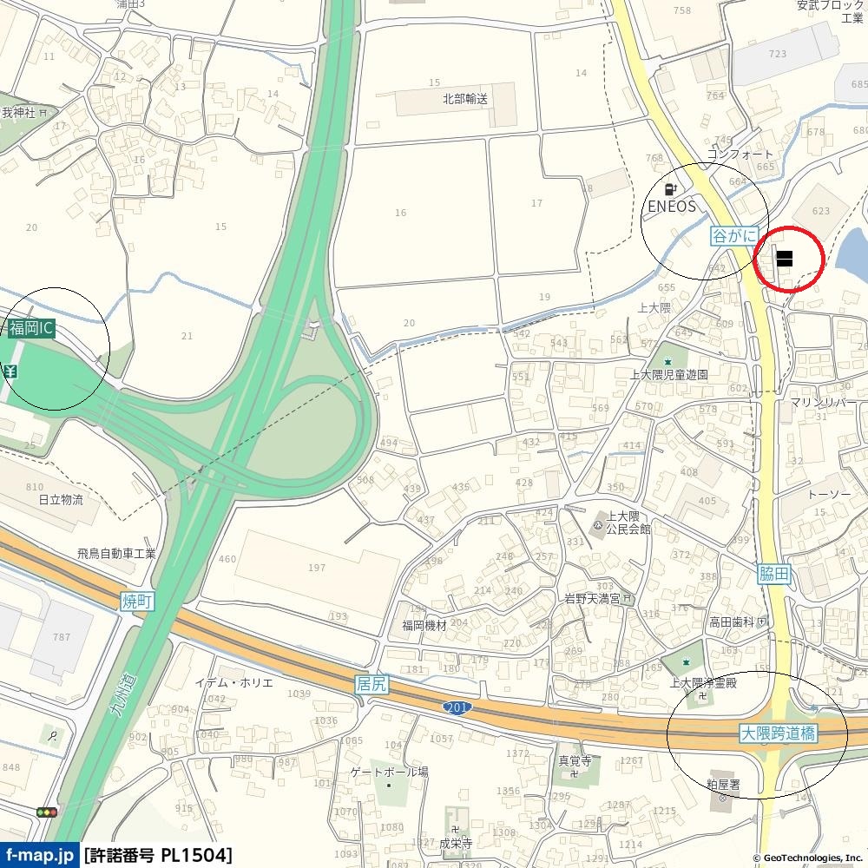Open the f-map.jp logo link
868x868 pixels.
point(40,855)
